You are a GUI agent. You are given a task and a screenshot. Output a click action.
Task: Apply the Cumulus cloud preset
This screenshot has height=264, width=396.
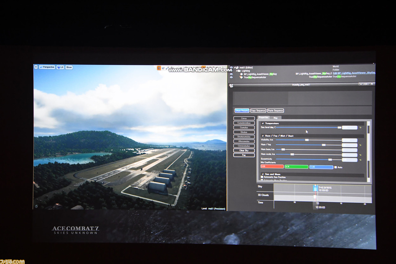click(244, 128)
